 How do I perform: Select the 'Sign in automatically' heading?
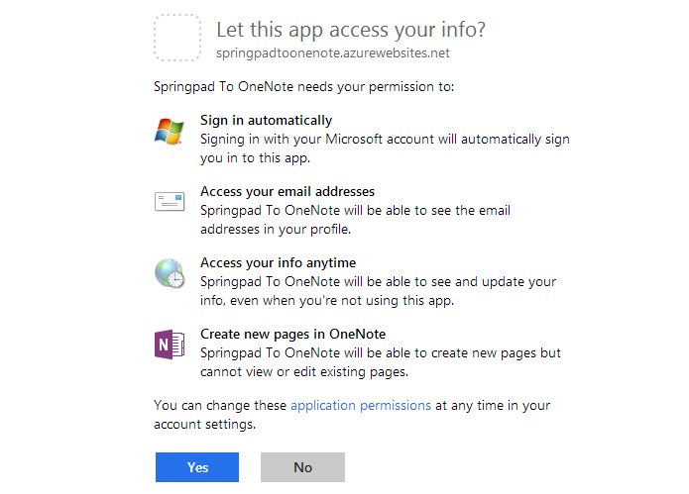(267, 120)
